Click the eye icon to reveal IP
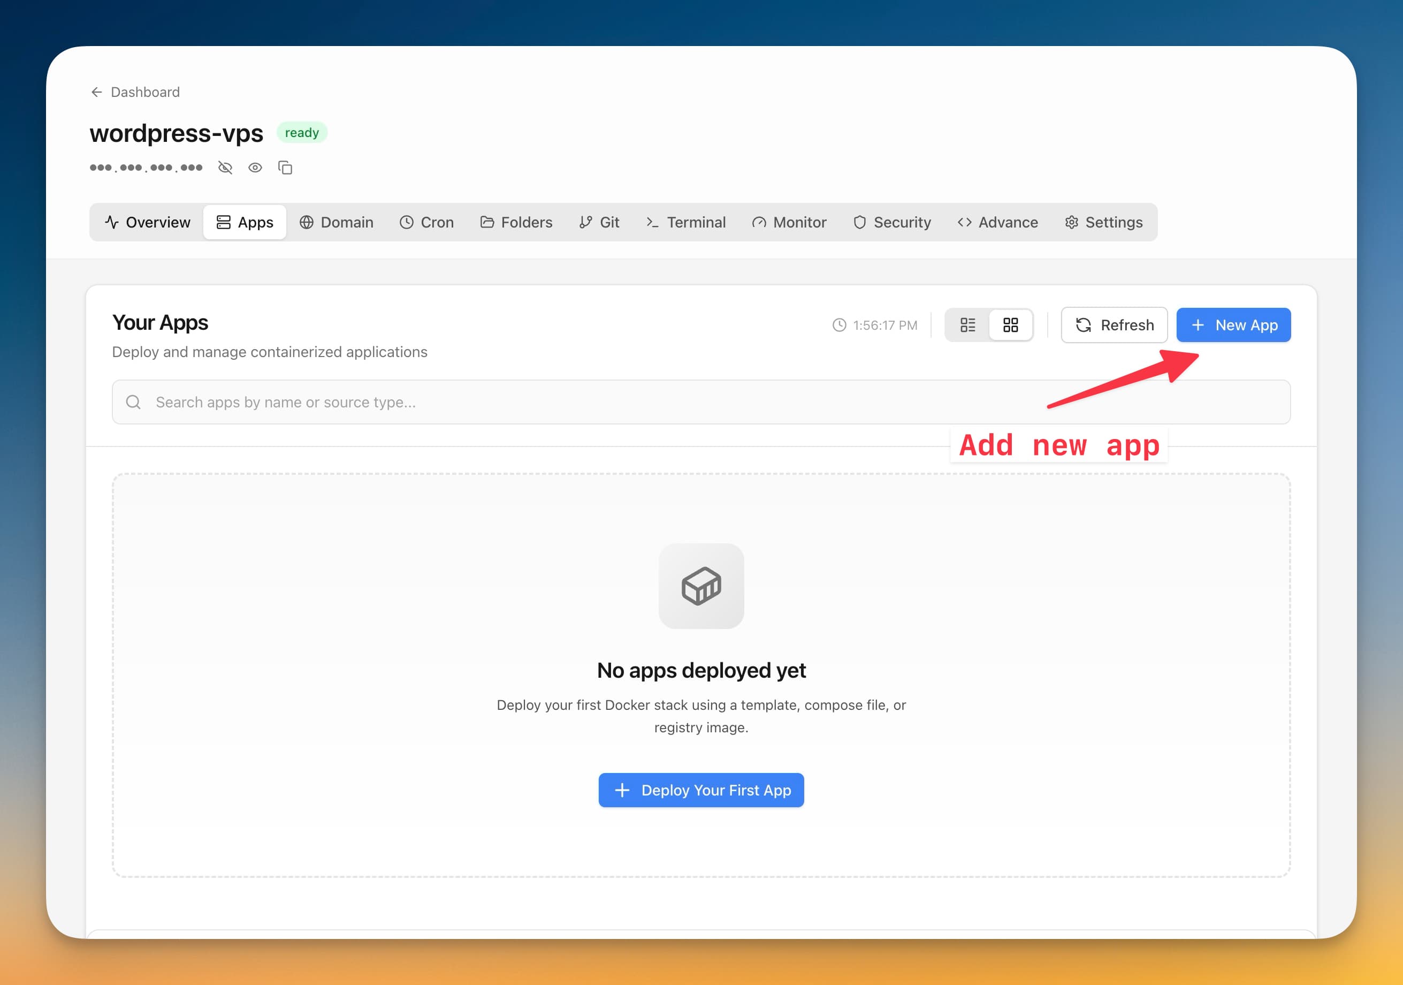The height and width of the screenshot is (985, 1403). (255, 168)
